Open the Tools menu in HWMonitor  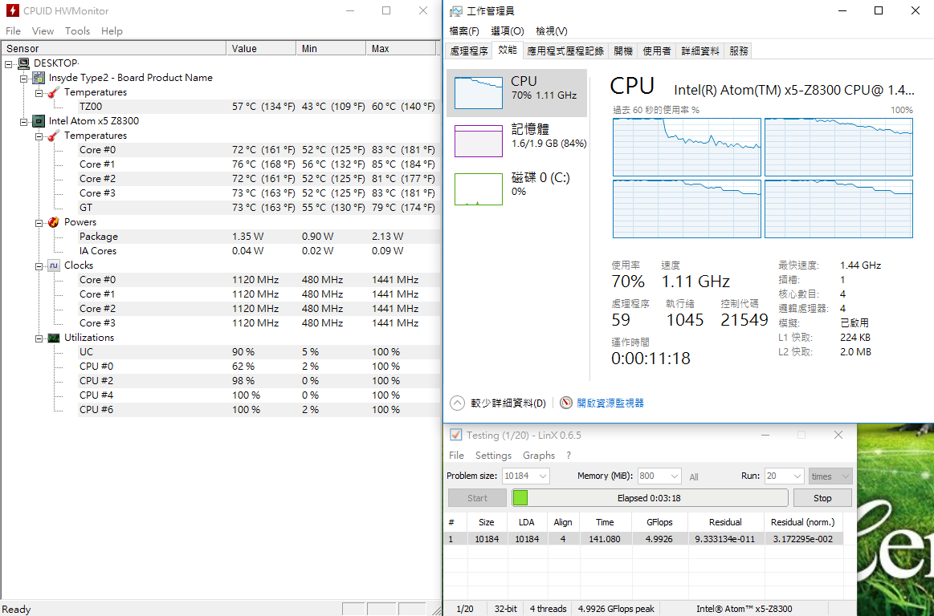tap(77, 31)
